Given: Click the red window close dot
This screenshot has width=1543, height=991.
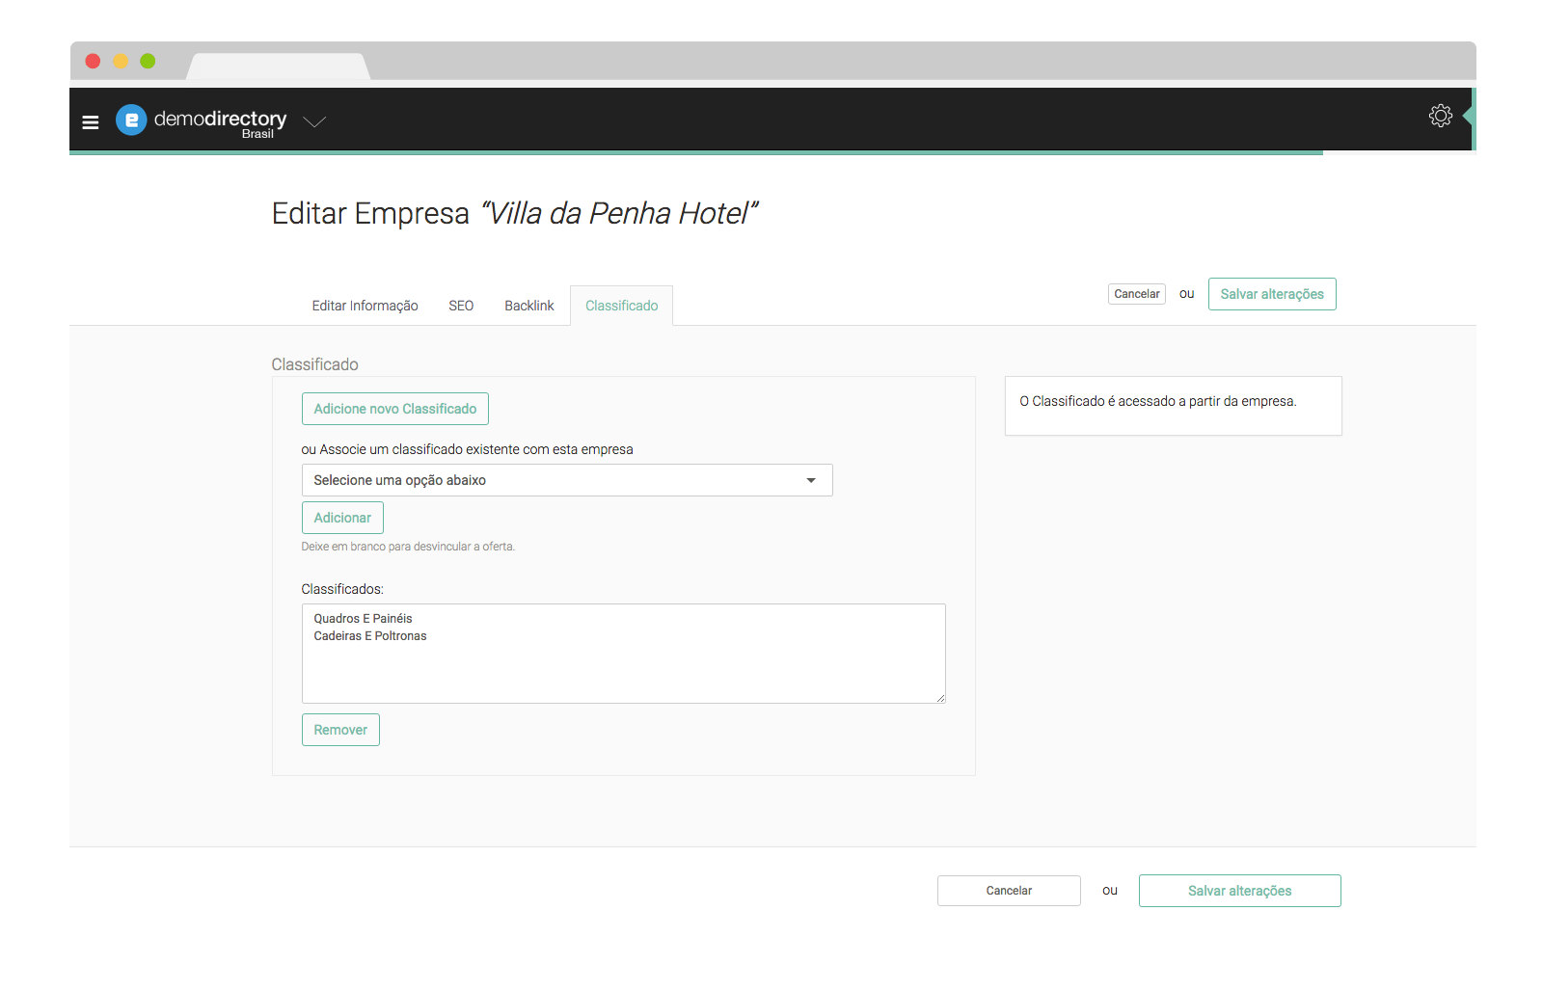Looking at the screenshot, I should pos(94,61).
